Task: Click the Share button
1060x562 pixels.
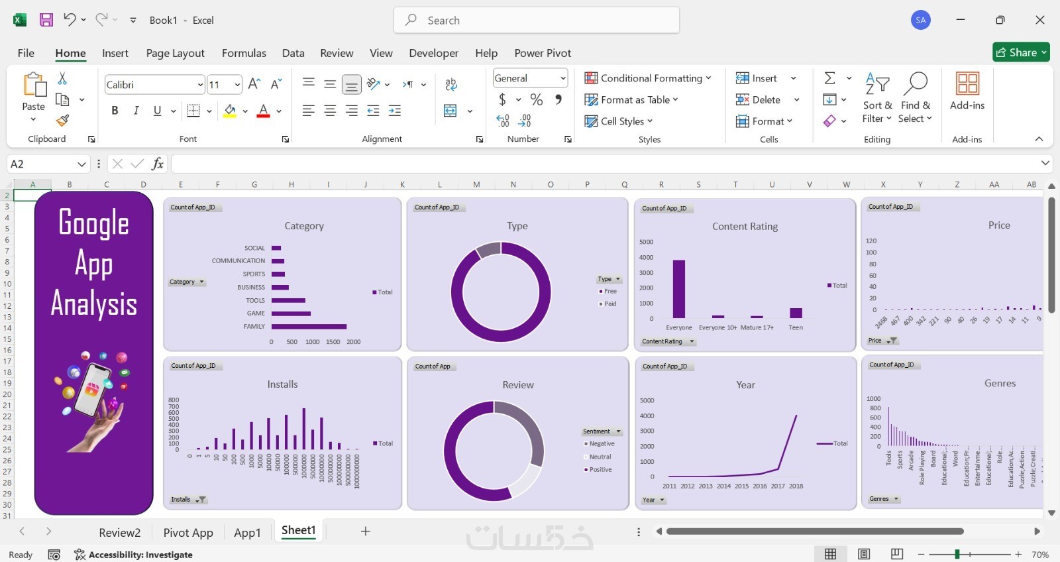Action: pos(1021,52)
